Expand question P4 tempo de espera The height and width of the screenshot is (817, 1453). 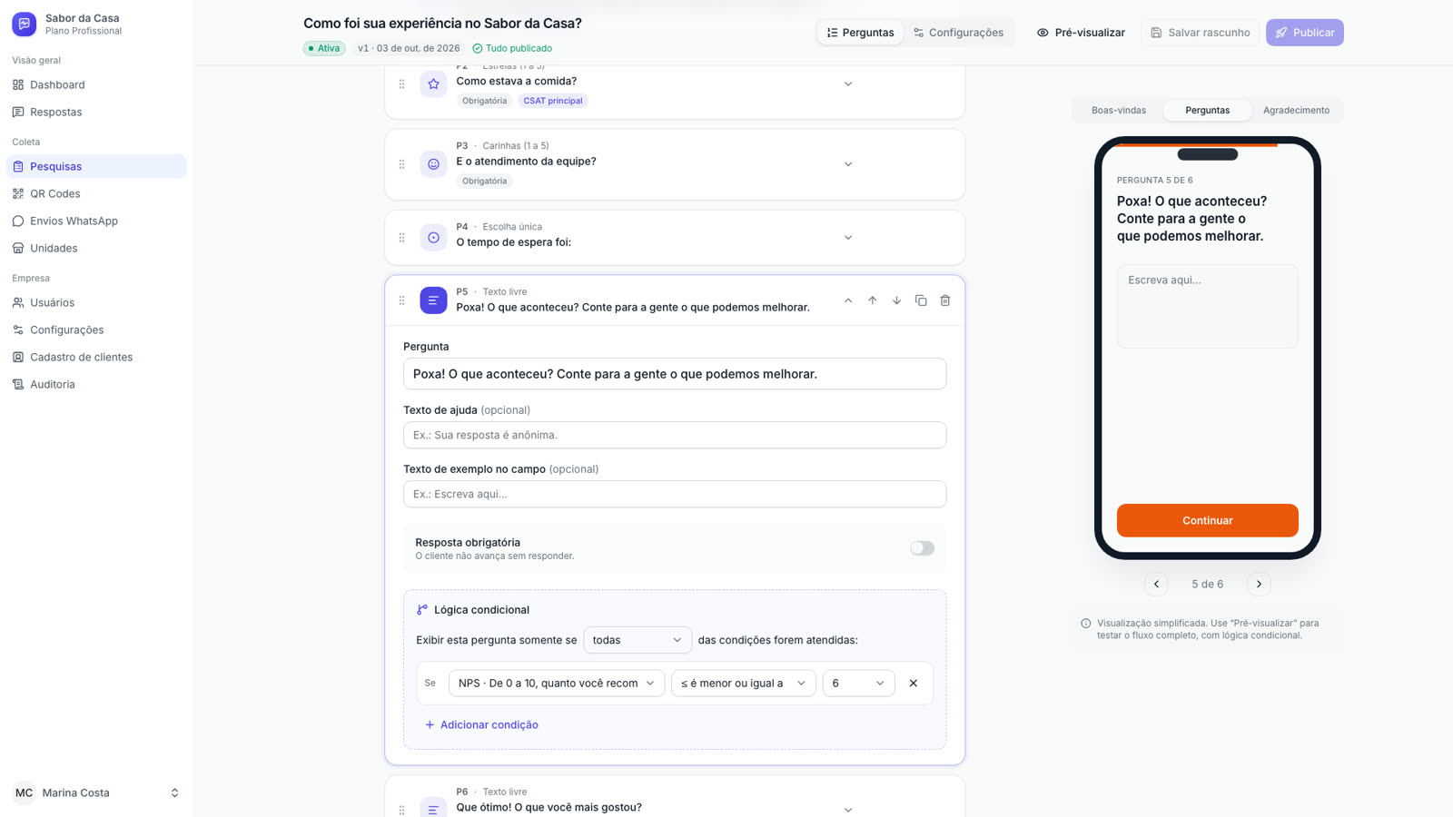tap(848, 238)
